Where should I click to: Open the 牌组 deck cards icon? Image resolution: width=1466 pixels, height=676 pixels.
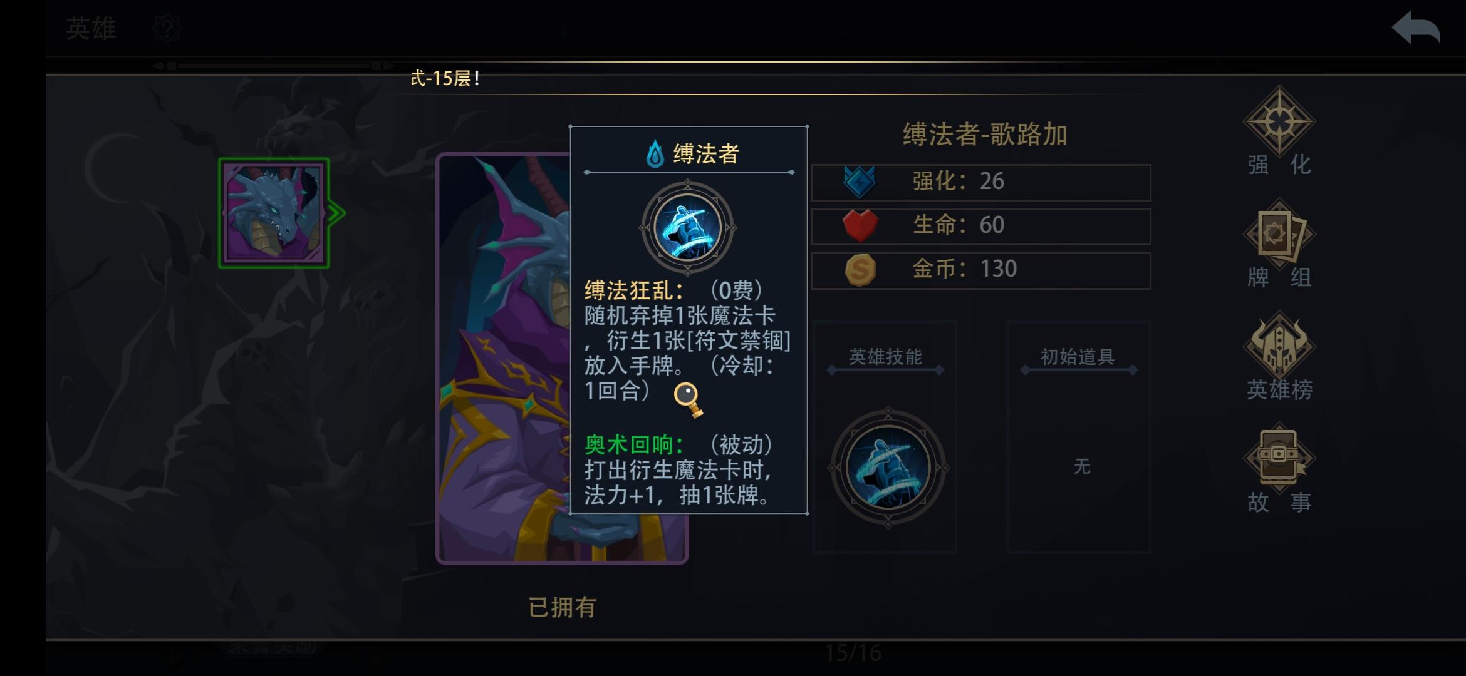[1279, 234]
